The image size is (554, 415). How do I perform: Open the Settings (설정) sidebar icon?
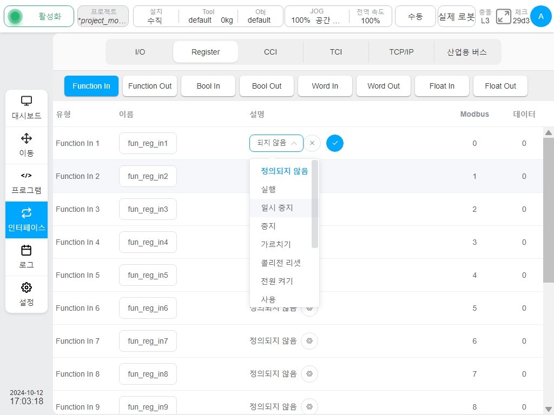27,294
